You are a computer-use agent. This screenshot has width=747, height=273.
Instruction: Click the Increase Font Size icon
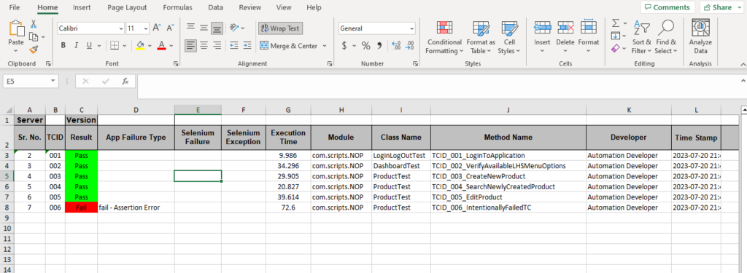[x=156, y=28]
